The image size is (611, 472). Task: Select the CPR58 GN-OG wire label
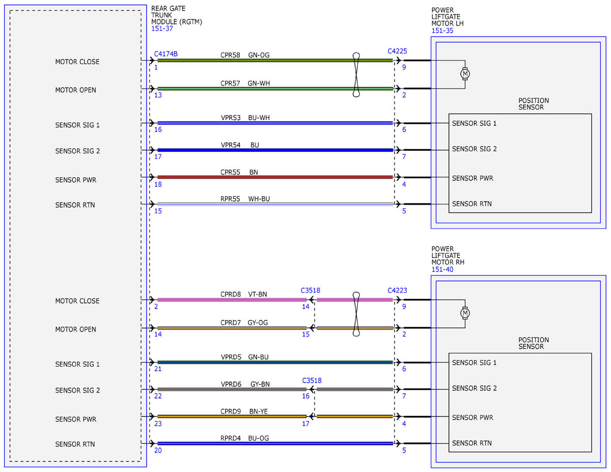[x=244, y=54]
